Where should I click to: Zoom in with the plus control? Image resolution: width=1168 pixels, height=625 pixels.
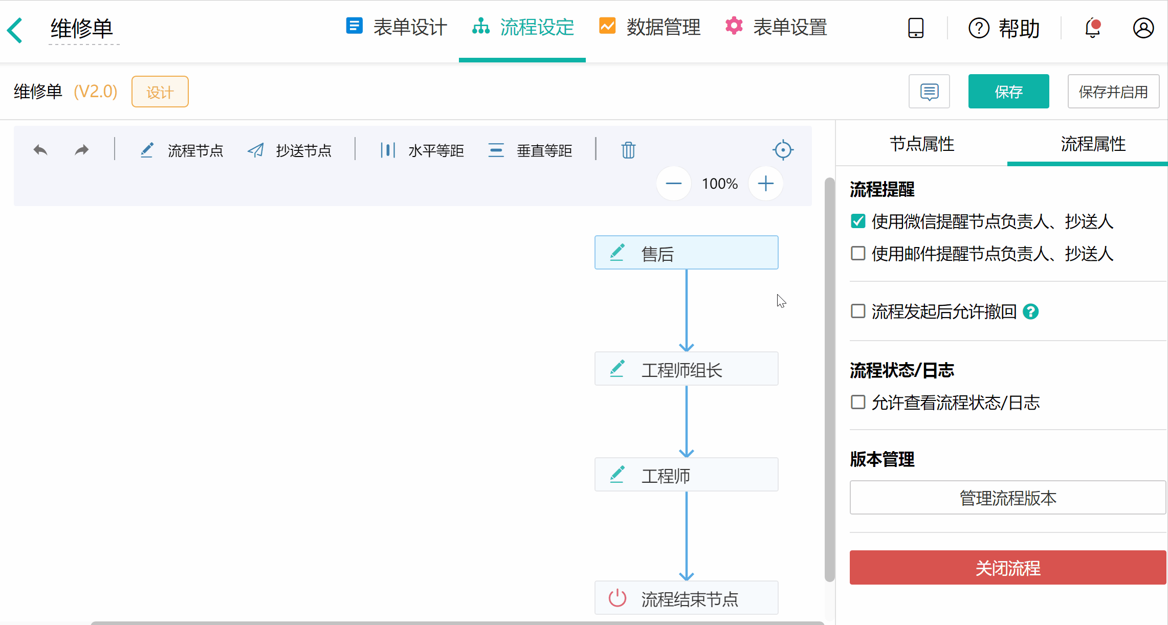point(765,183)
